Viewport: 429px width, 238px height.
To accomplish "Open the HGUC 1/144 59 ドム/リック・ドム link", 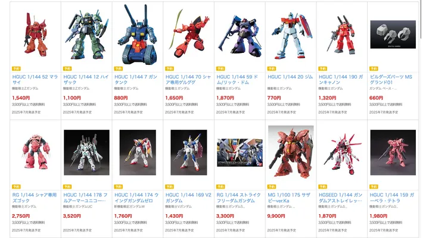I will coord(237,80).
